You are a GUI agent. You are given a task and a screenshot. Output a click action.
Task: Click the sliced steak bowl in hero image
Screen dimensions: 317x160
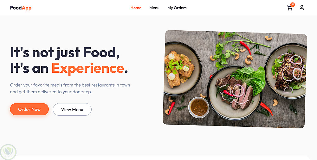234,93
